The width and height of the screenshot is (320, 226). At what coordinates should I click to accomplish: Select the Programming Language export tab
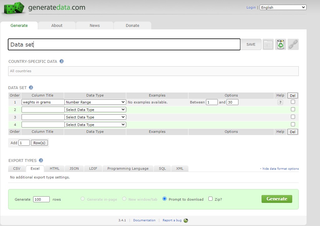pyautogui.click(x=128, y=168)
